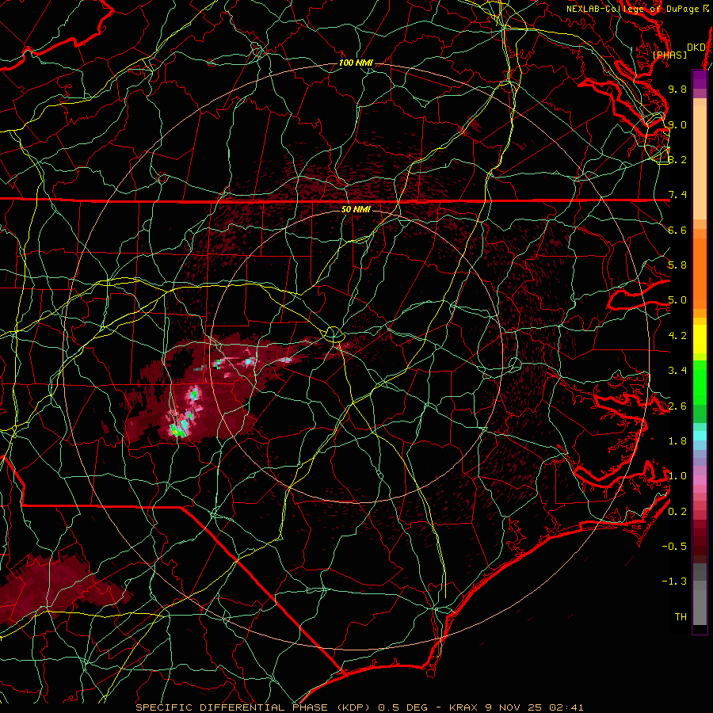Viewport: 713px width, 713px height.
Task: Click the bright green segment of the color bar
Action: point(700,382)
